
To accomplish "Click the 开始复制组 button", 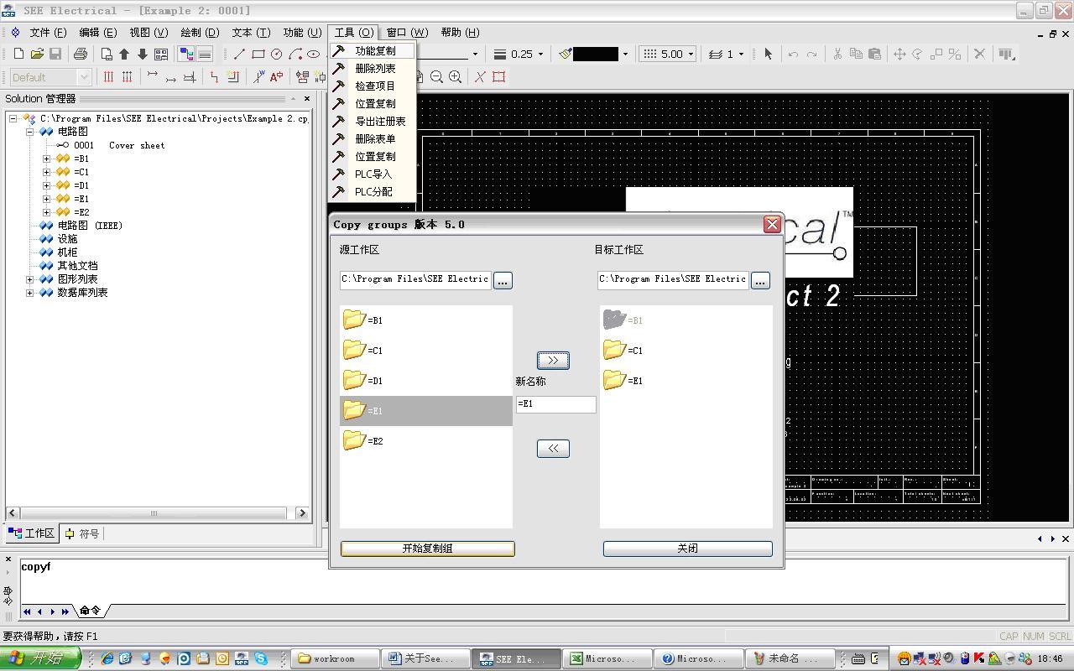I will point(427,549).
